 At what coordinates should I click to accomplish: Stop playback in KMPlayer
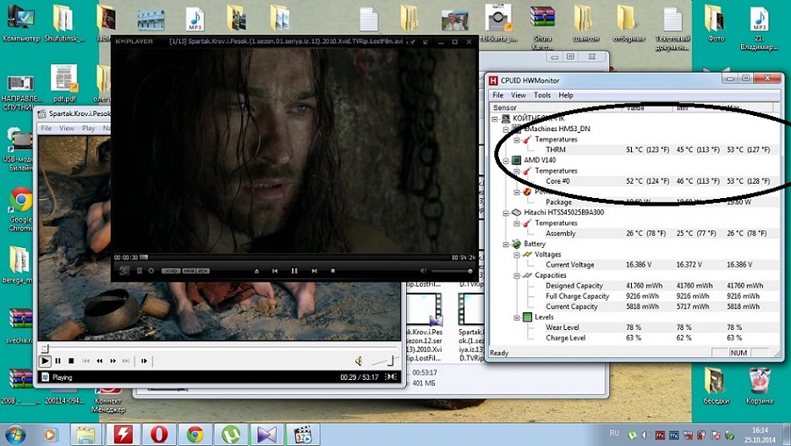(332, 271)
